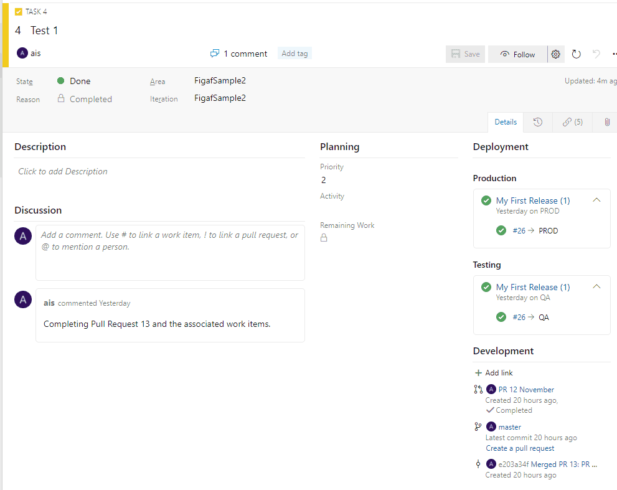
Task: Click Create a pull request link
Action: pos(520,448)
